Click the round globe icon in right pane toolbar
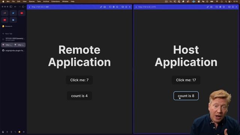Screen dimensions: 240x135 220,7
